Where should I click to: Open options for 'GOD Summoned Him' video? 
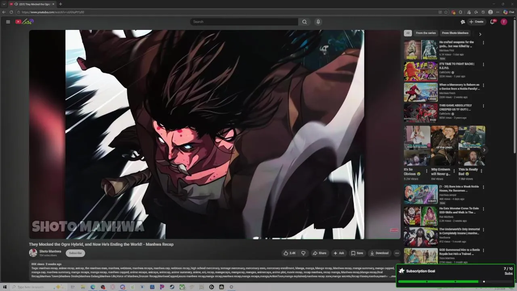coord(483,250)
